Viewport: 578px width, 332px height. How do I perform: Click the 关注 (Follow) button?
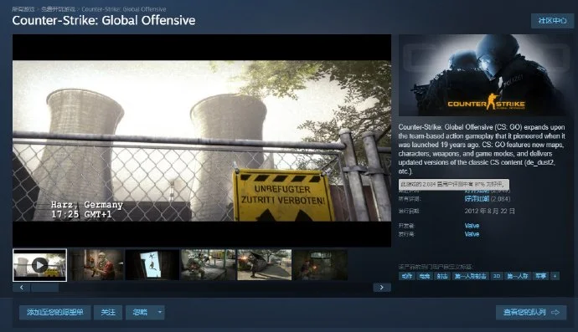tap(108, 313)
